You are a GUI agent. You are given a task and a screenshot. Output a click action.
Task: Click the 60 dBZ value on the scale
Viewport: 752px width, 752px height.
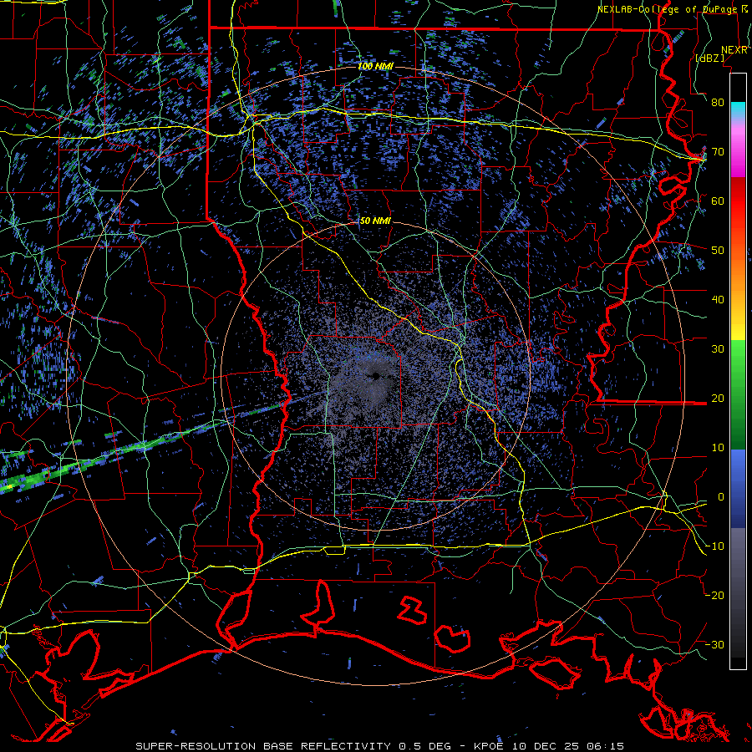[x=718, y=201]
